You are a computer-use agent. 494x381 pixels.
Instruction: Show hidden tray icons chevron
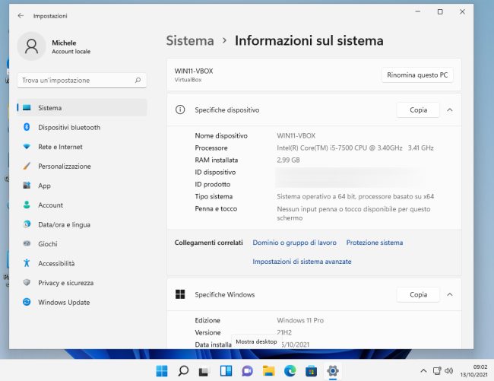tap(424, 371)
